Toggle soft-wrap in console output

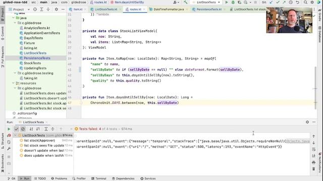pos(313,149)
